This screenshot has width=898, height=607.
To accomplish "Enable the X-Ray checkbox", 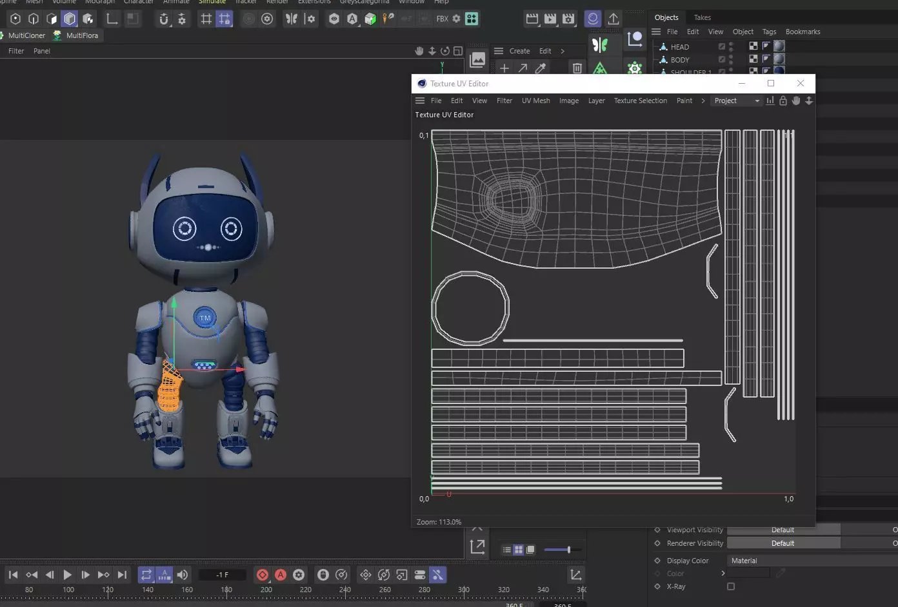I will [x=731, y=586].
